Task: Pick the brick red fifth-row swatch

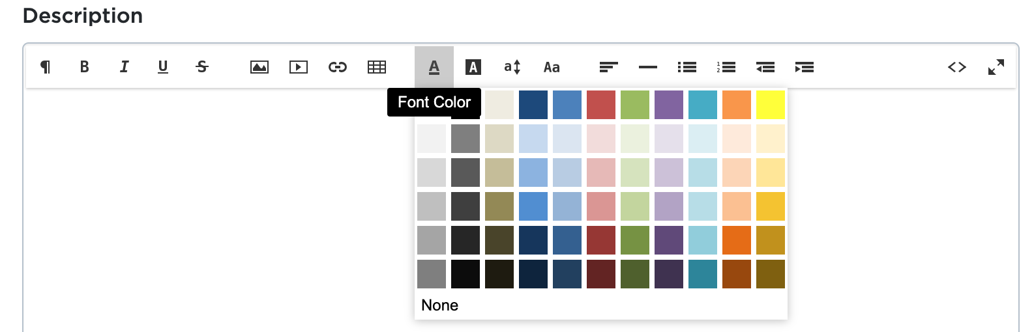Action: pyautogui.click(x=601, y=240)
